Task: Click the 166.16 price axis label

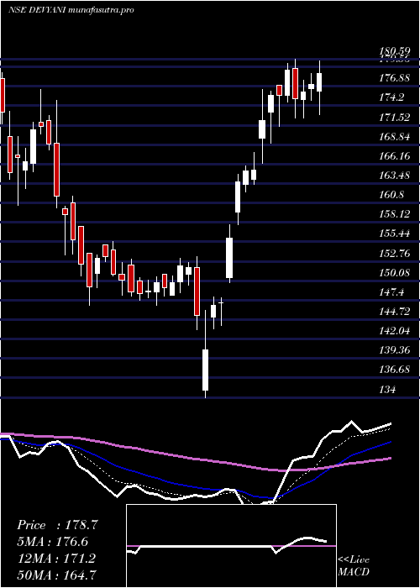Action: [394, 156]
